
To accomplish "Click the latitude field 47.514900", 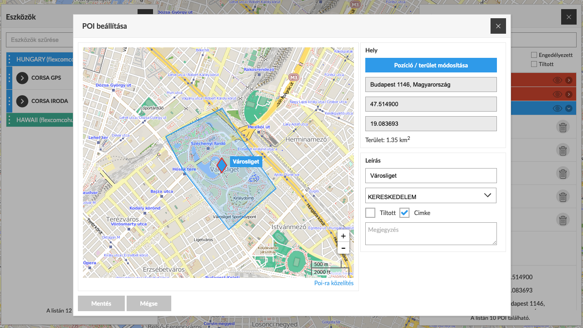I will coord(431,104).
